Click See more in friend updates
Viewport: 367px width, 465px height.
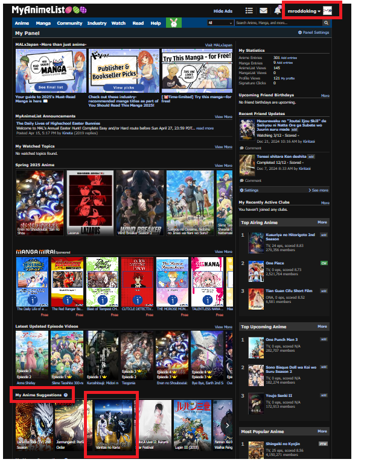pyautogui.click(x=319, y=190)
